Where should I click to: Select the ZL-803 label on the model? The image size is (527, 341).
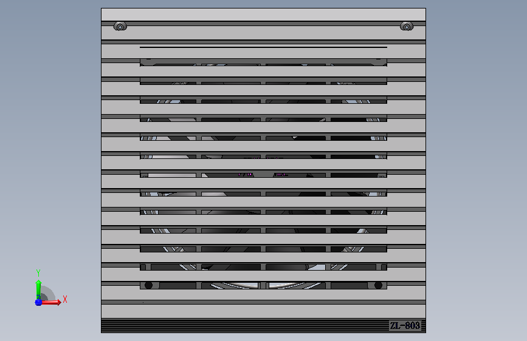pyautogui.click(x=405, y=326)
